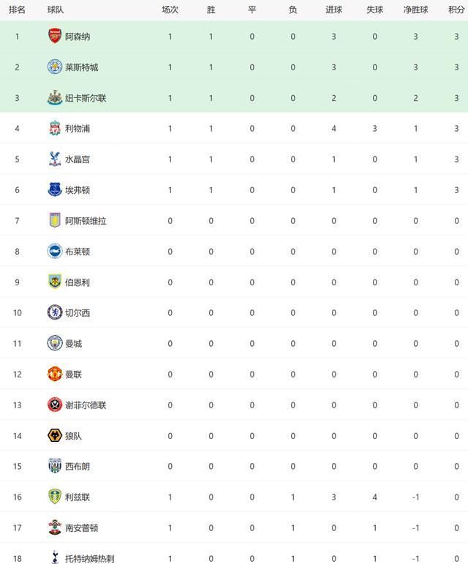Select the 南安普顿 row name
This screenshot has height=564, width=468.
(x=82, y=528)
